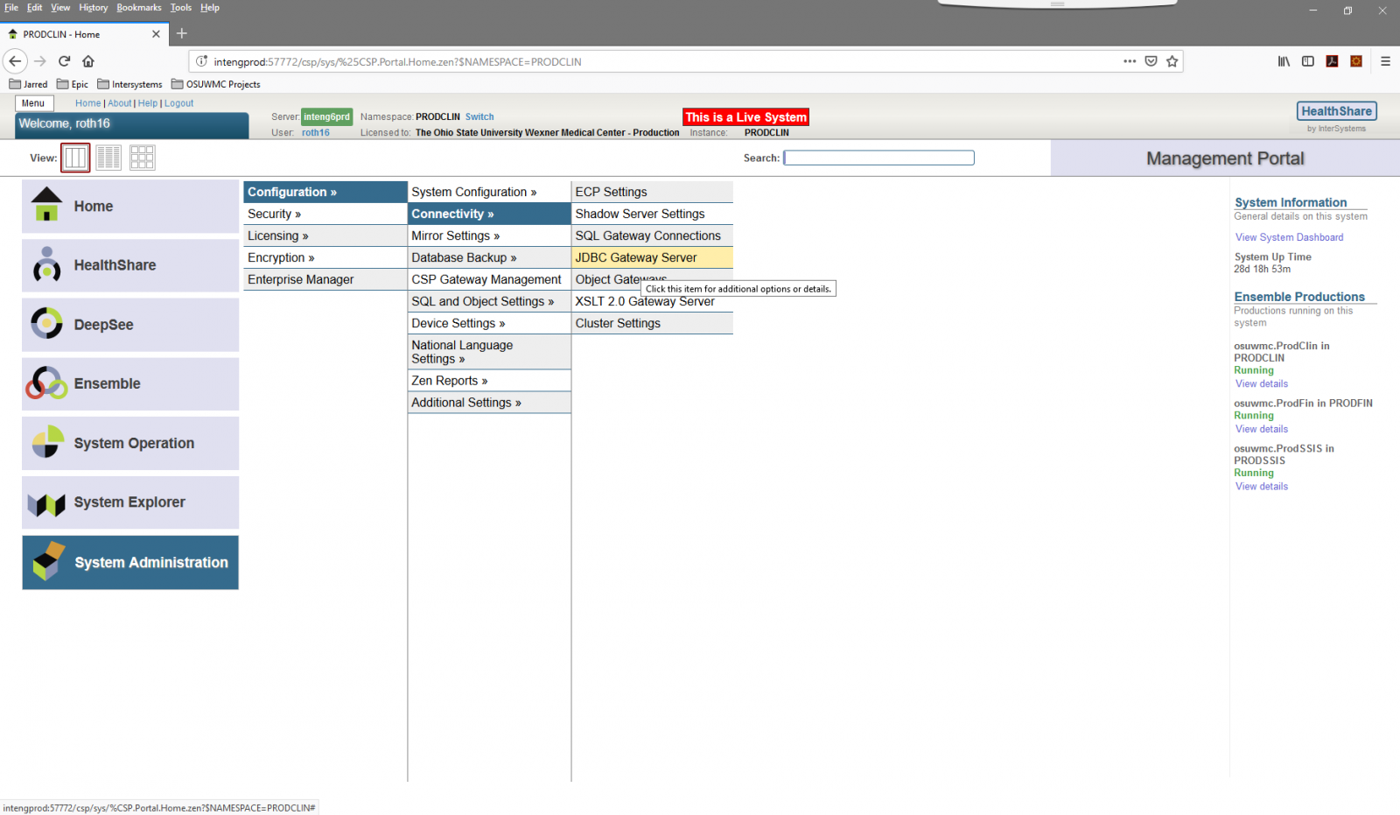
Task: Select ECP Settings item
Action: coord(653,192)
